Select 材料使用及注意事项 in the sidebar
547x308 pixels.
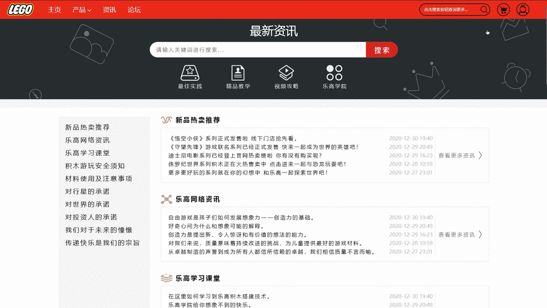[99, 179]
